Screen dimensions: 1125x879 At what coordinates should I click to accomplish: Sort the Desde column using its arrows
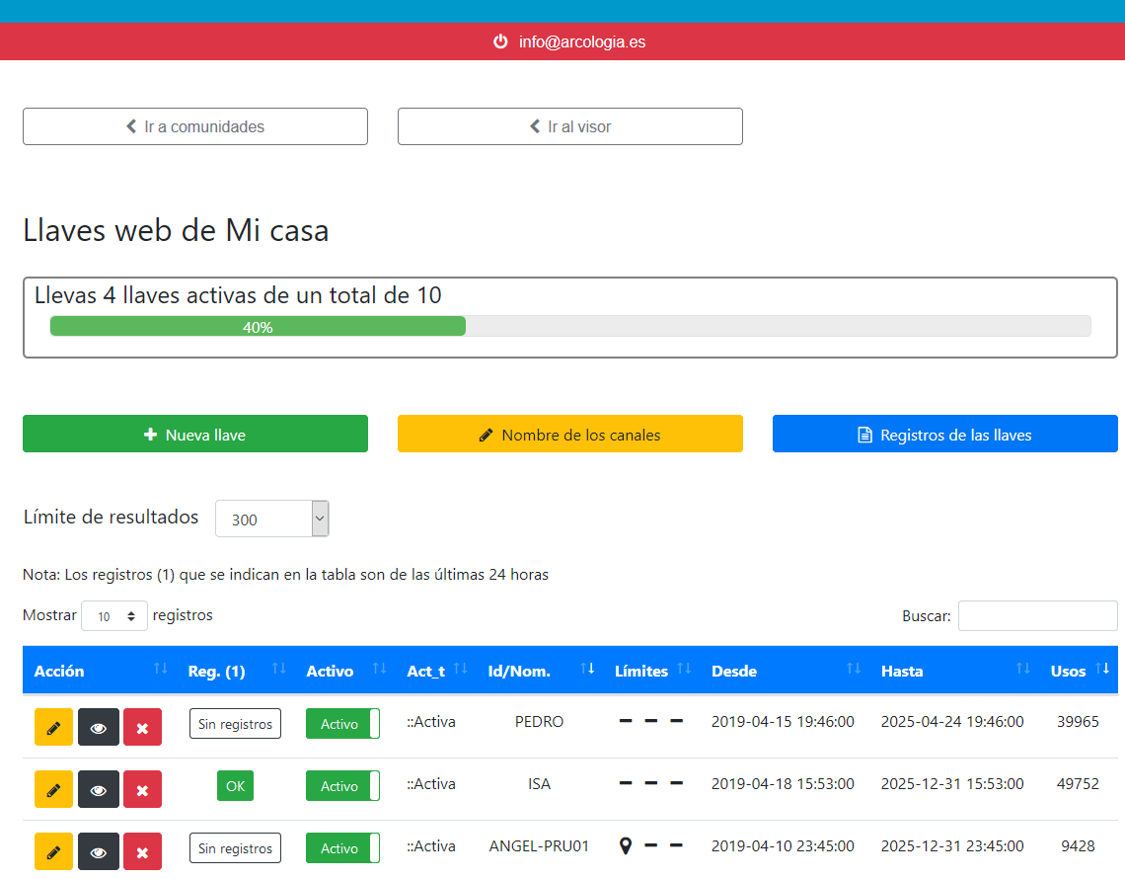[853, 670]
